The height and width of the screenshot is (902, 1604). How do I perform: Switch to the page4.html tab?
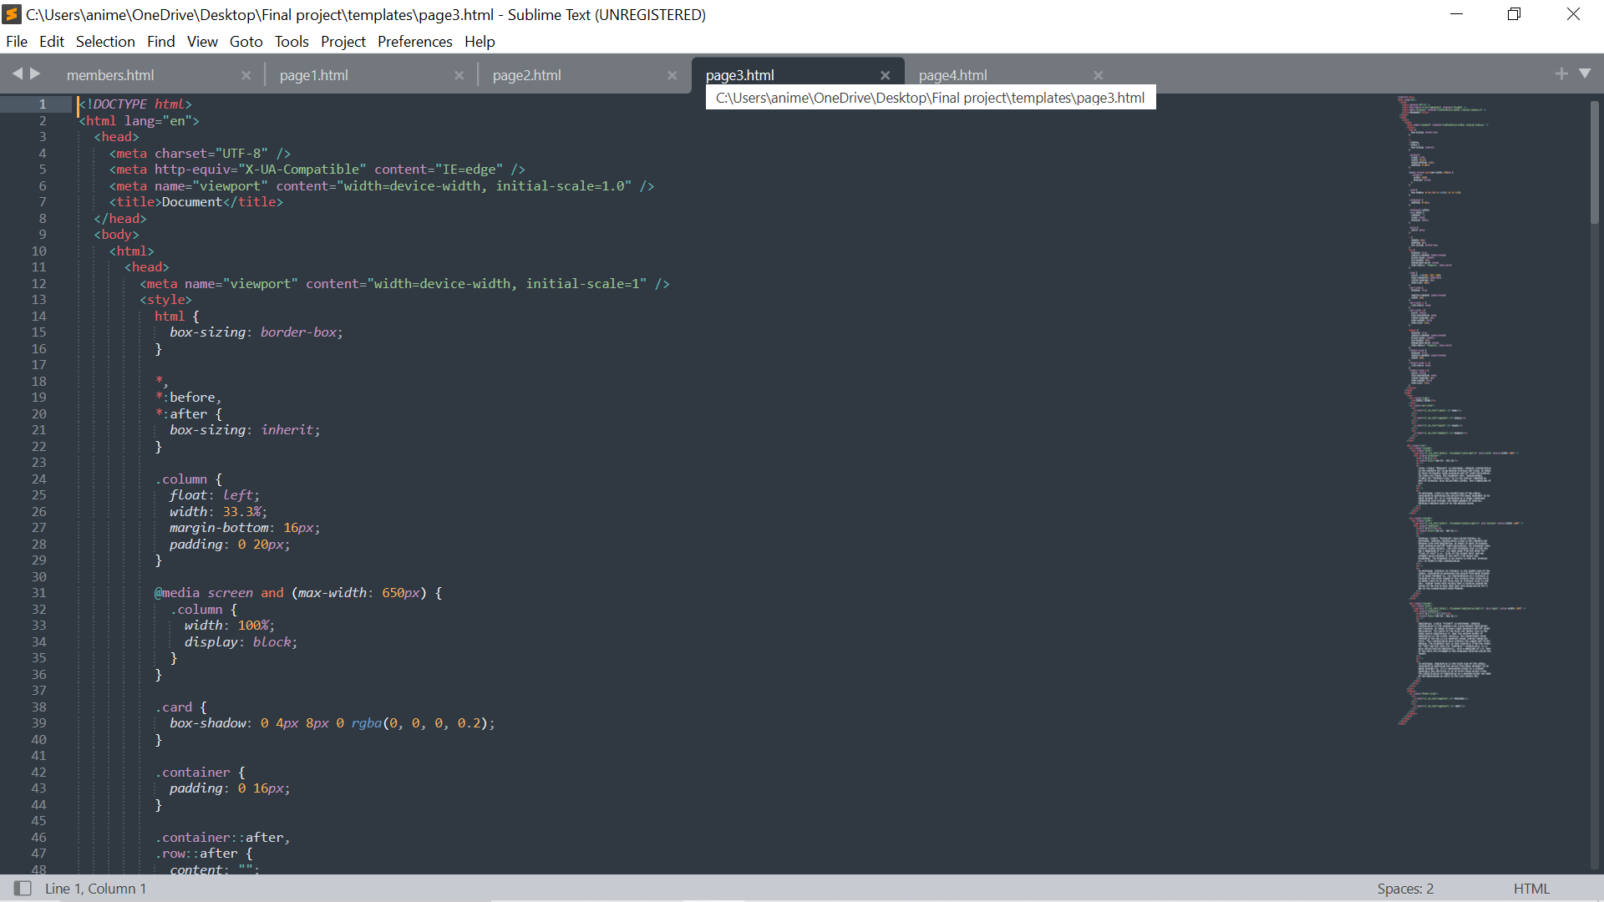tap(952, 75)
